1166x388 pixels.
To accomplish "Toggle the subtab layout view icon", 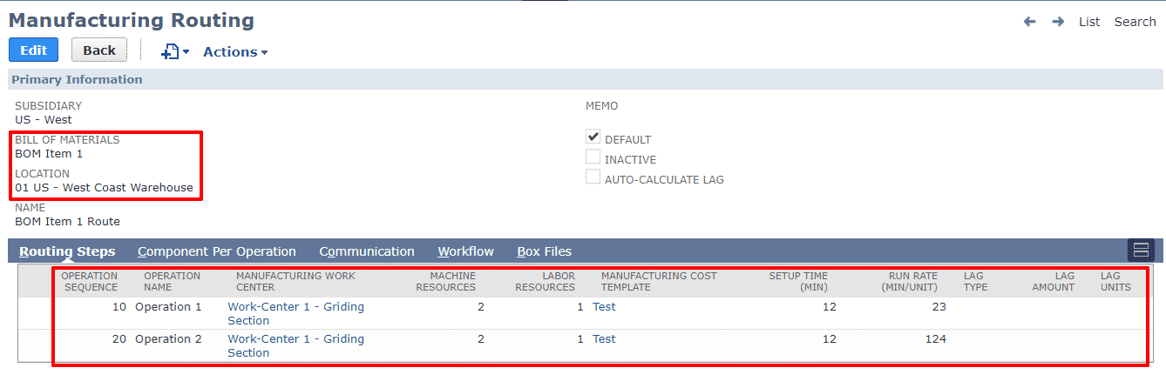I will [x=1141, y=251].
